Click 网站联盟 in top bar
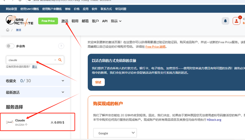The width and height of the screenshot is (245, 140). coord(12,9)
